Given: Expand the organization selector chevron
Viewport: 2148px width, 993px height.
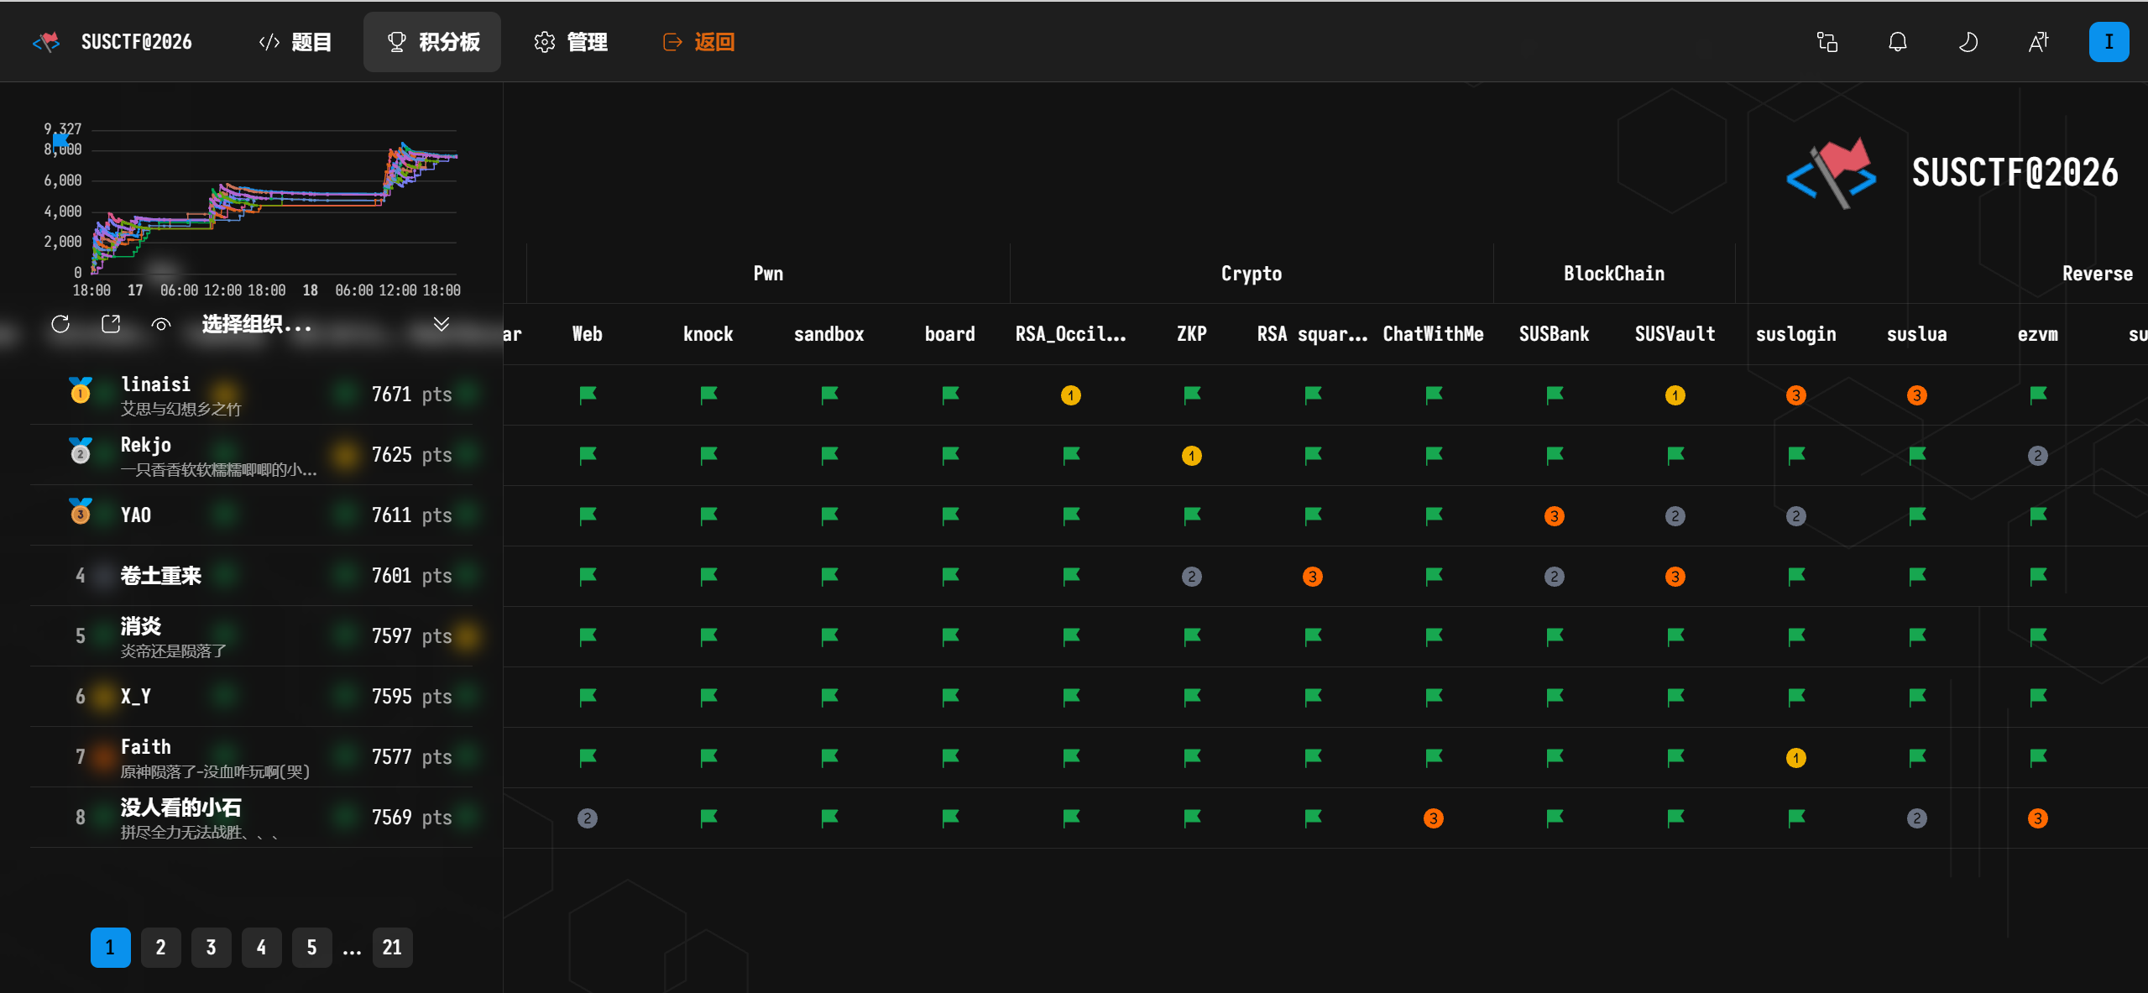Looking at the screenshot, I should click(x=442, y=324).
